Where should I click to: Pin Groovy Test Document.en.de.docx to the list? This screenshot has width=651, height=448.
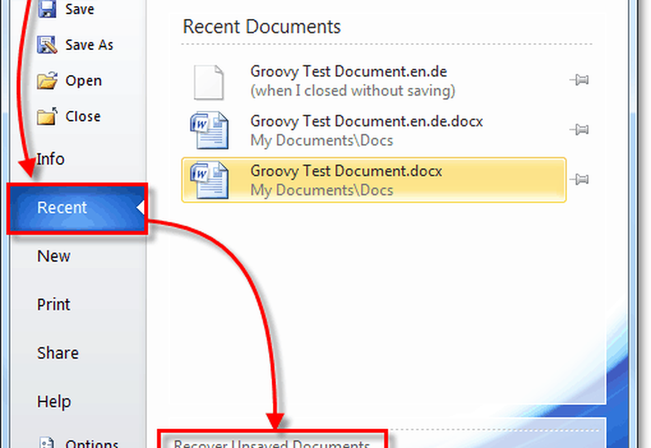(579, 130)
